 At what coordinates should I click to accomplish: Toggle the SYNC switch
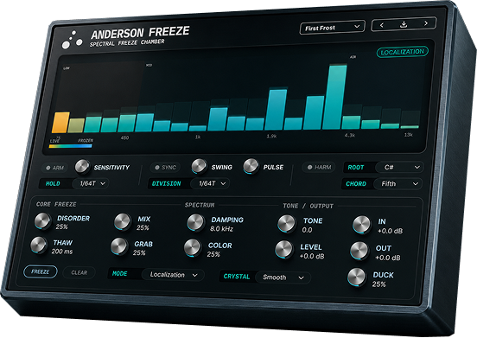165,168
